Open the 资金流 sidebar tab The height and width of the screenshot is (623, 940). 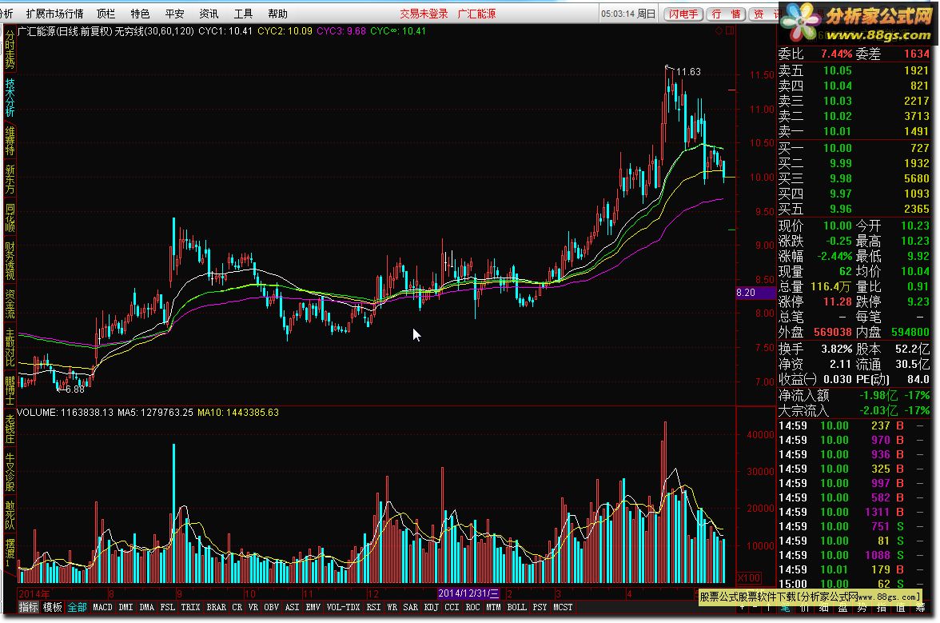click(x=10, y=304)
